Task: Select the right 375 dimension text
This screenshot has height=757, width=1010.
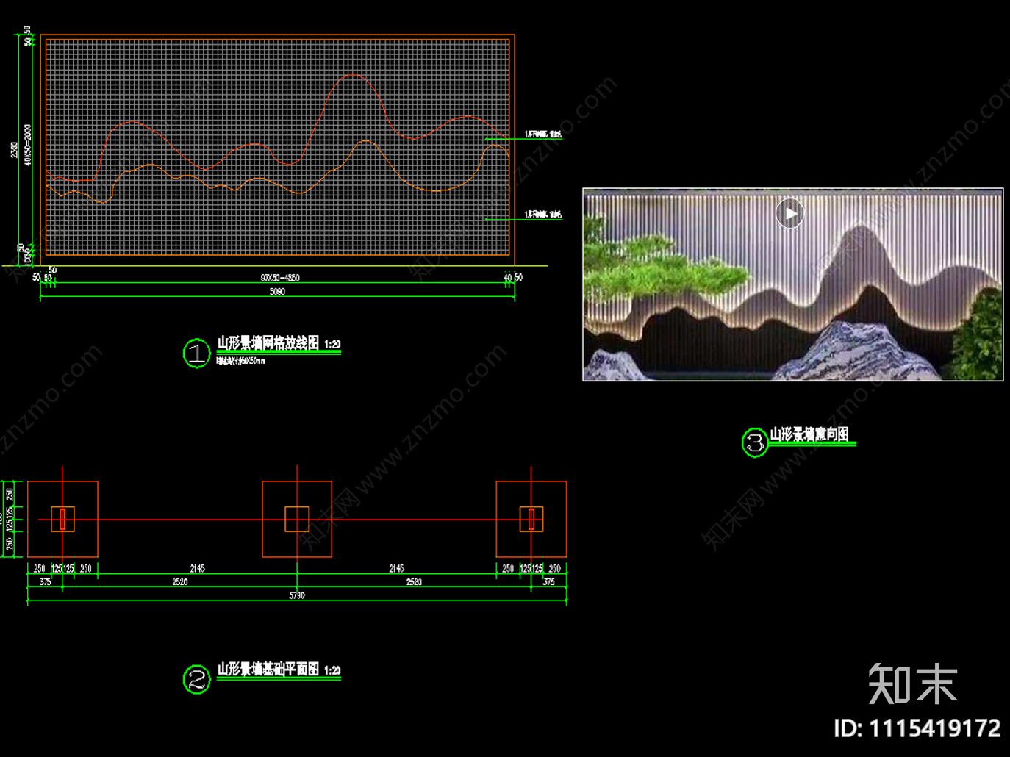Action: pos(549,581)
